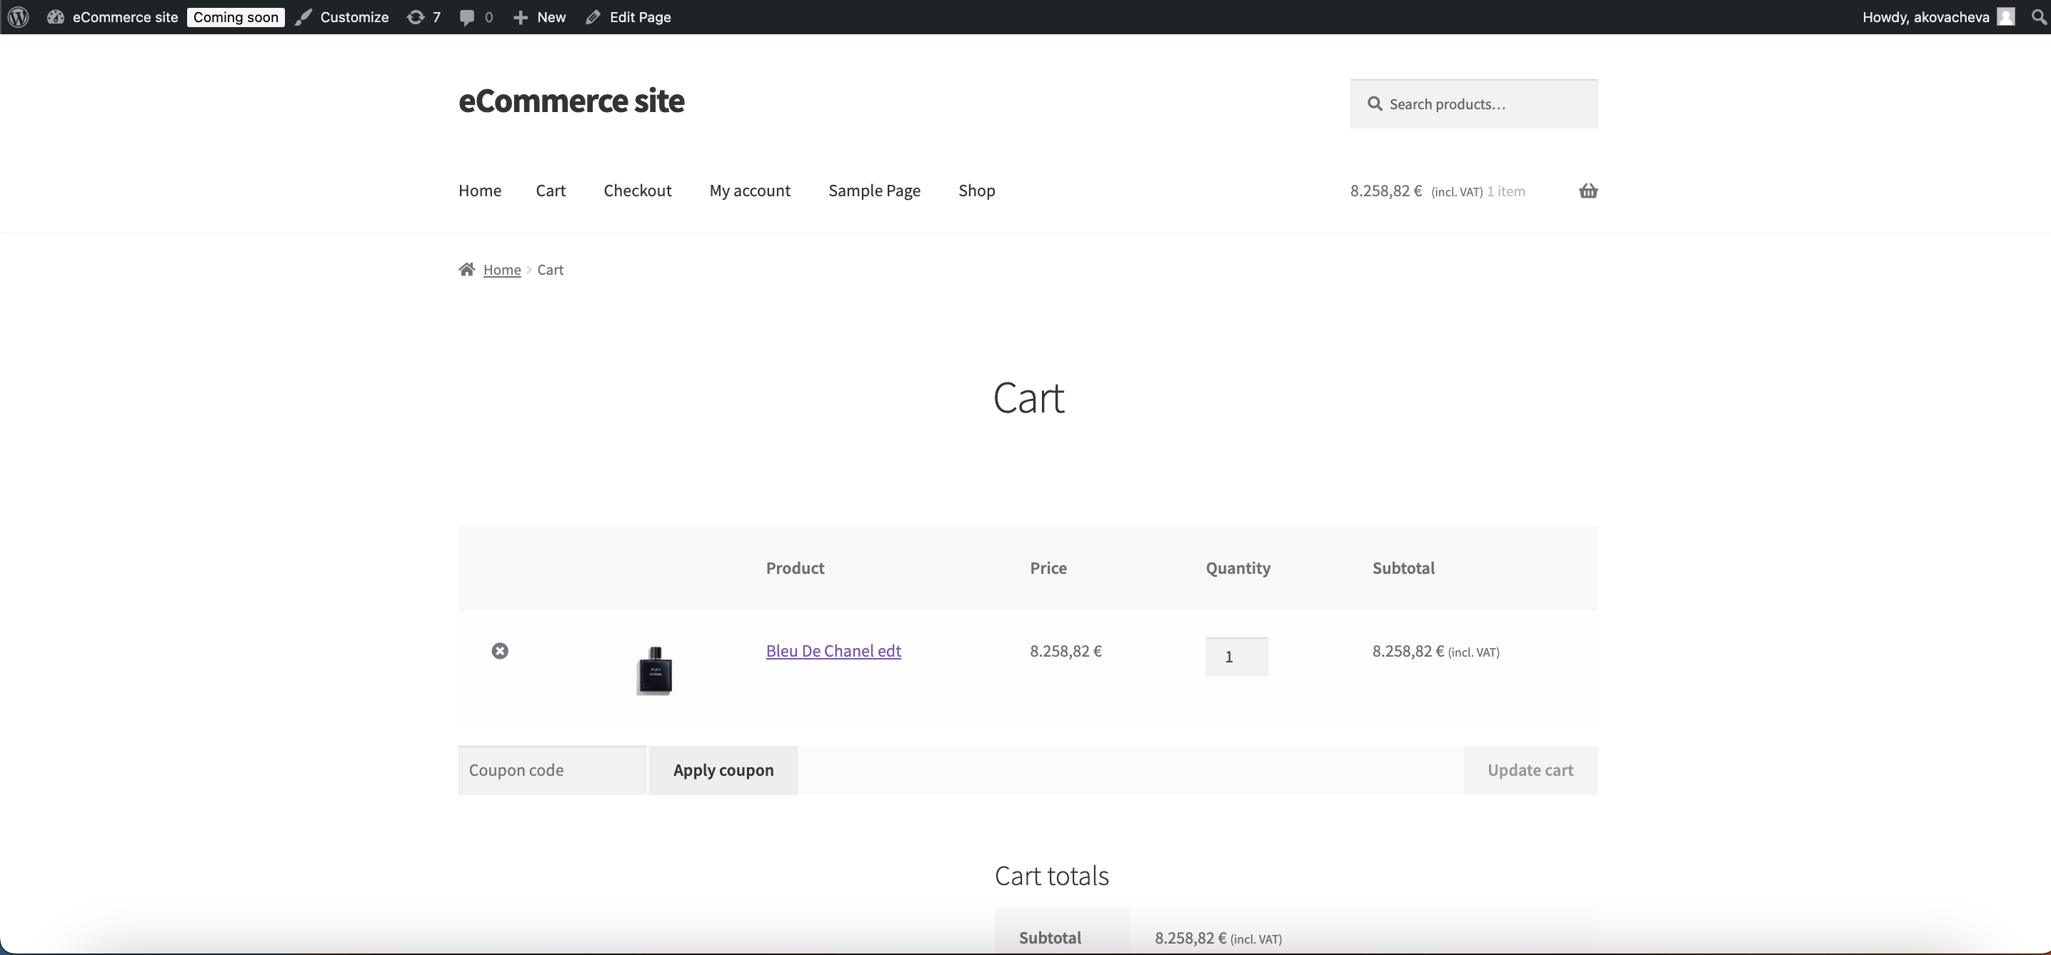
Task: Click the Bleu De Chanel product thumbnail
Action: [654, 670]
